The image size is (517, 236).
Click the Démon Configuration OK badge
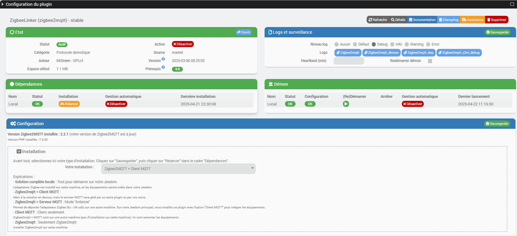click(310, 104)
